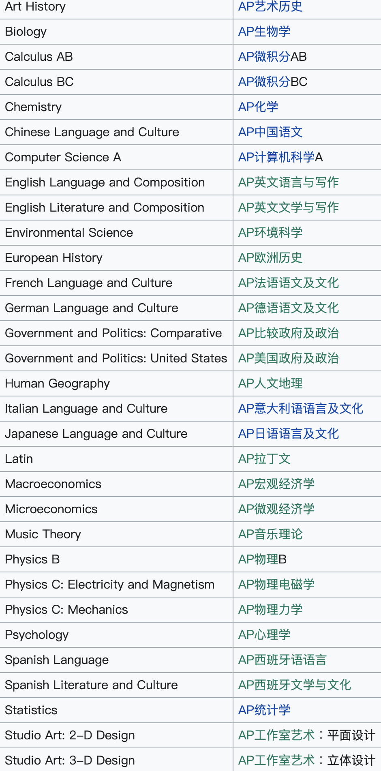Open the AP艺术历史 link
The width and height of the screenshot is (381, 771).
(x=270, y=6)
